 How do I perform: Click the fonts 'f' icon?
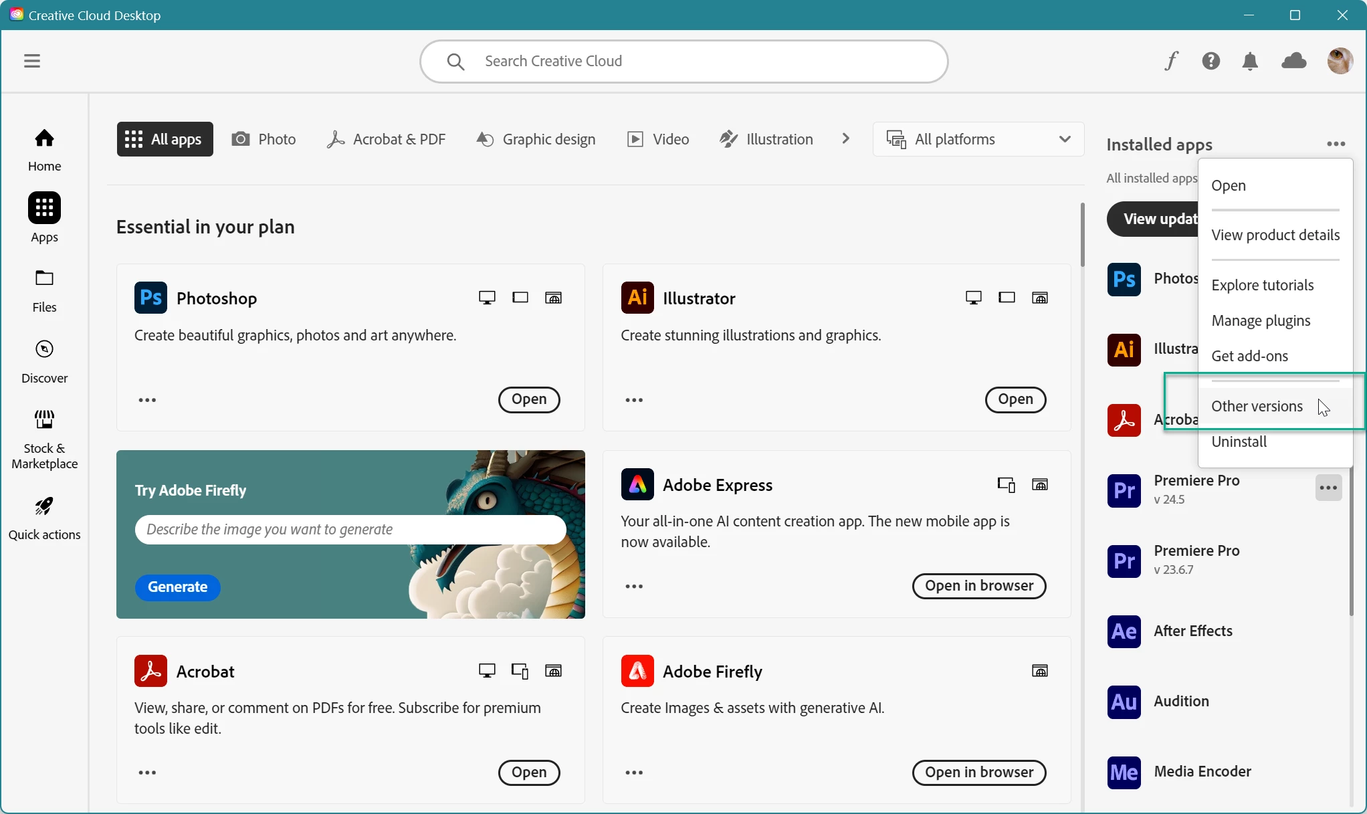tap(1171, 61)
